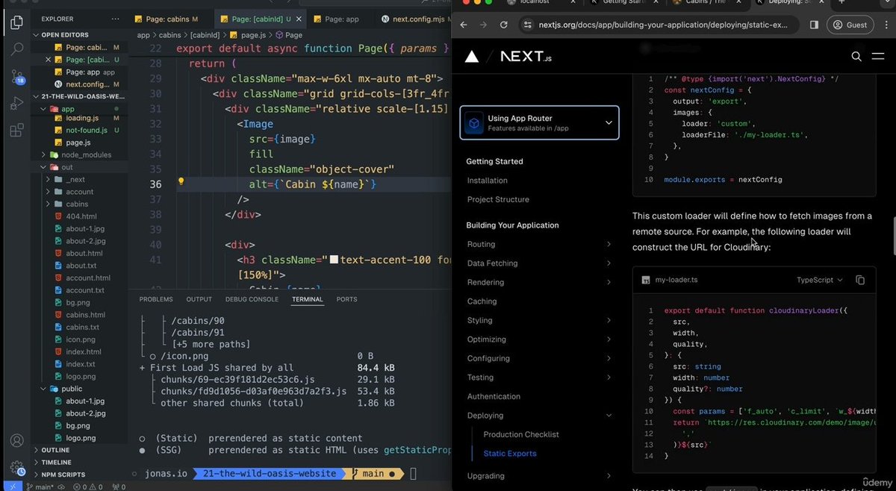Image resolution: width=896 pixels, height=491 pixels.
Task: Switch to the Page: app editor tab
Action: pyautogui.click(x=340, y=19)
